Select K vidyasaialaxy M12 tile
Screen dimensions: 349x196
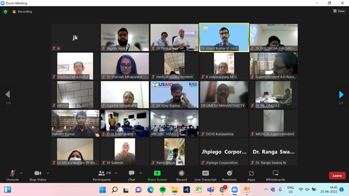[x=224, y=66]
